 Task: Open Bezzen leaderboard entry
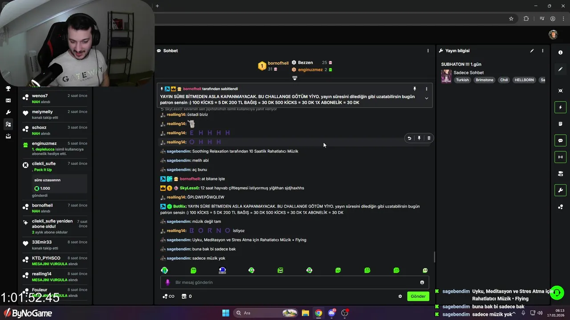click(312, 63)
